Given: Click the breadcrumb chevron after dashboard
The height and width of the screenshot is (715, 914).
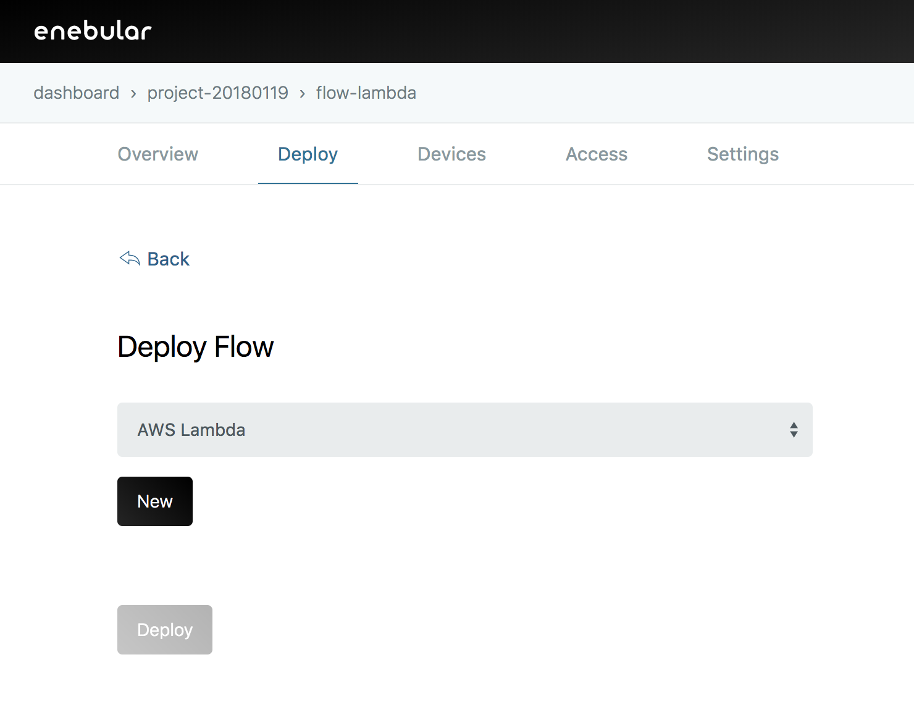Looking at the screenshot, I should click(133, 93).
